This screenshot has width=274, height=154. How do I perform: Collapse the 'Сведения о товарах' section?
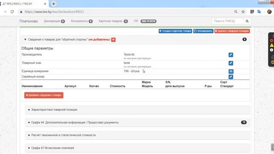[x=25, y=39]
